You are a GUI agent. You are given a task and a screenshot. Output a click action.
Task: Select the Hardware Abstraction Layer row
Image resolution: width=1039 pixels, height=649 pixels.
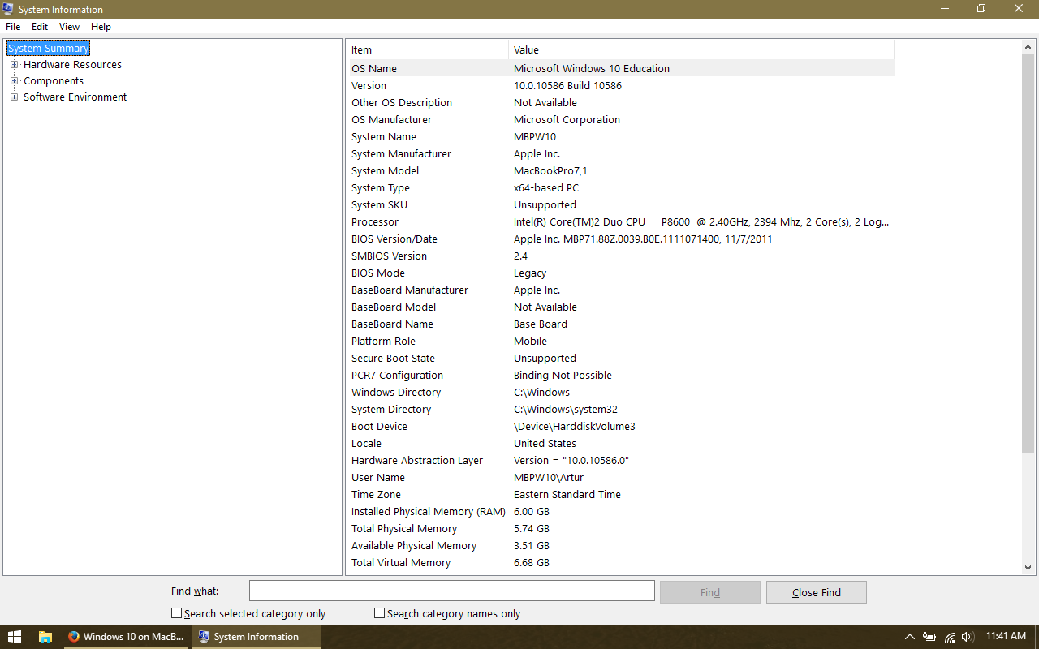[x=622, y=461]
